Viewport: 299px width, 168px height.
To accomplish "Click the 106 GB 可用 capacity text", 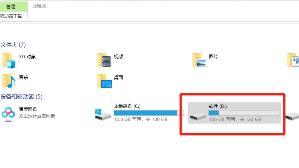I will tap(222, 119).
